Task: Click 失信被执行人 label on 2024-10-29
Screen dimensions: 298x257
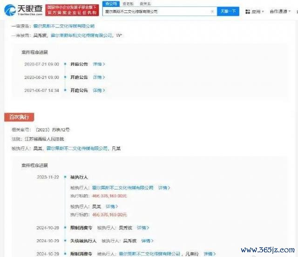Action: click(83, 241)
